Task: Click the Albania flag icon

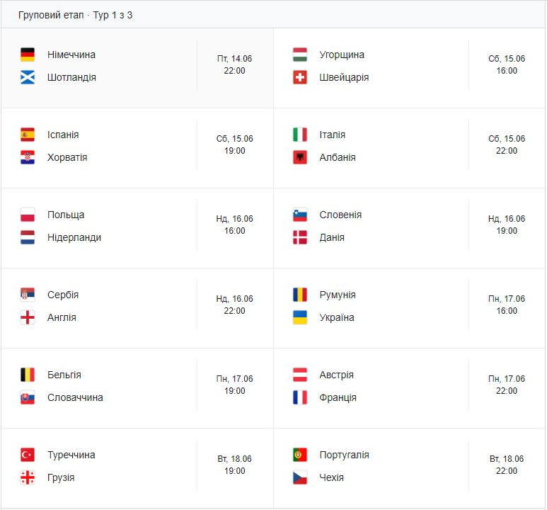Action: click(x=299, y=157)
